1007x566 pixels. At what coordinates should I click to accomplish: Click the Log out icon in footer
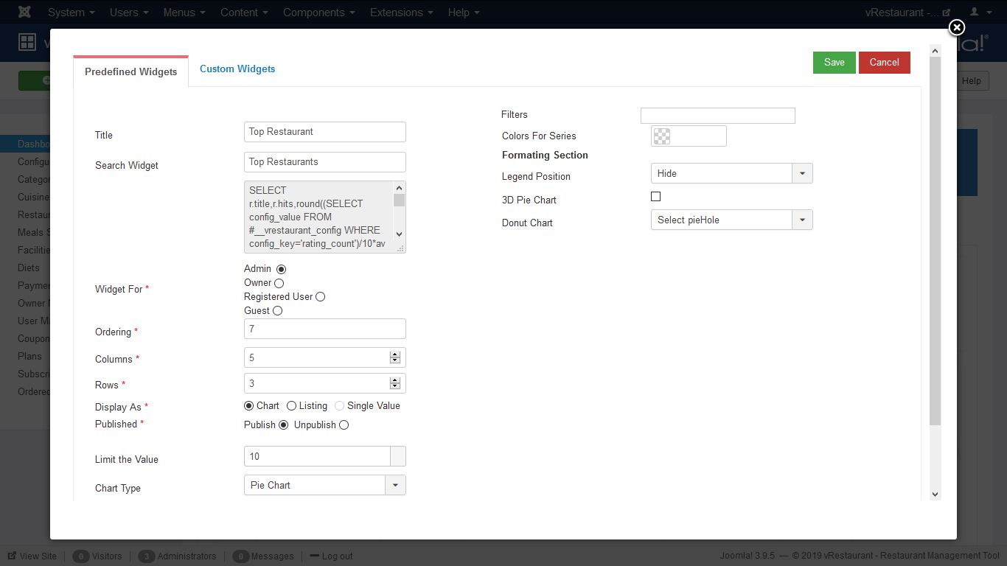click(x=314, y=556)
